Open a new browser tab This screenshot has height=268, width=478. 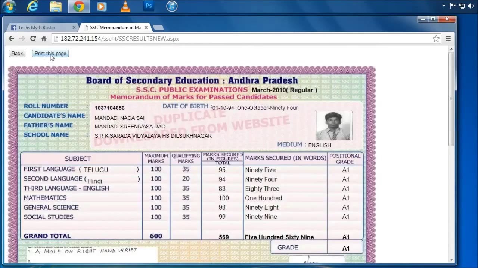(x=158, y=28)
